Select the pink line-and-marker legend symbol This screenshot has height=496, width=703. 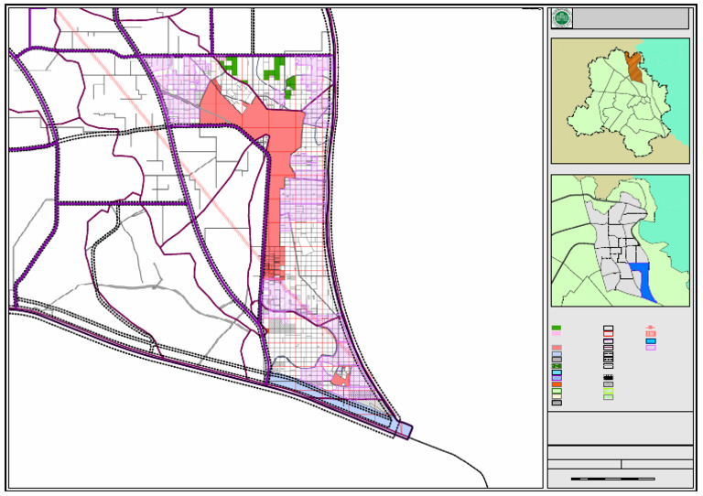pyautogui.click(x=651, y=328)
